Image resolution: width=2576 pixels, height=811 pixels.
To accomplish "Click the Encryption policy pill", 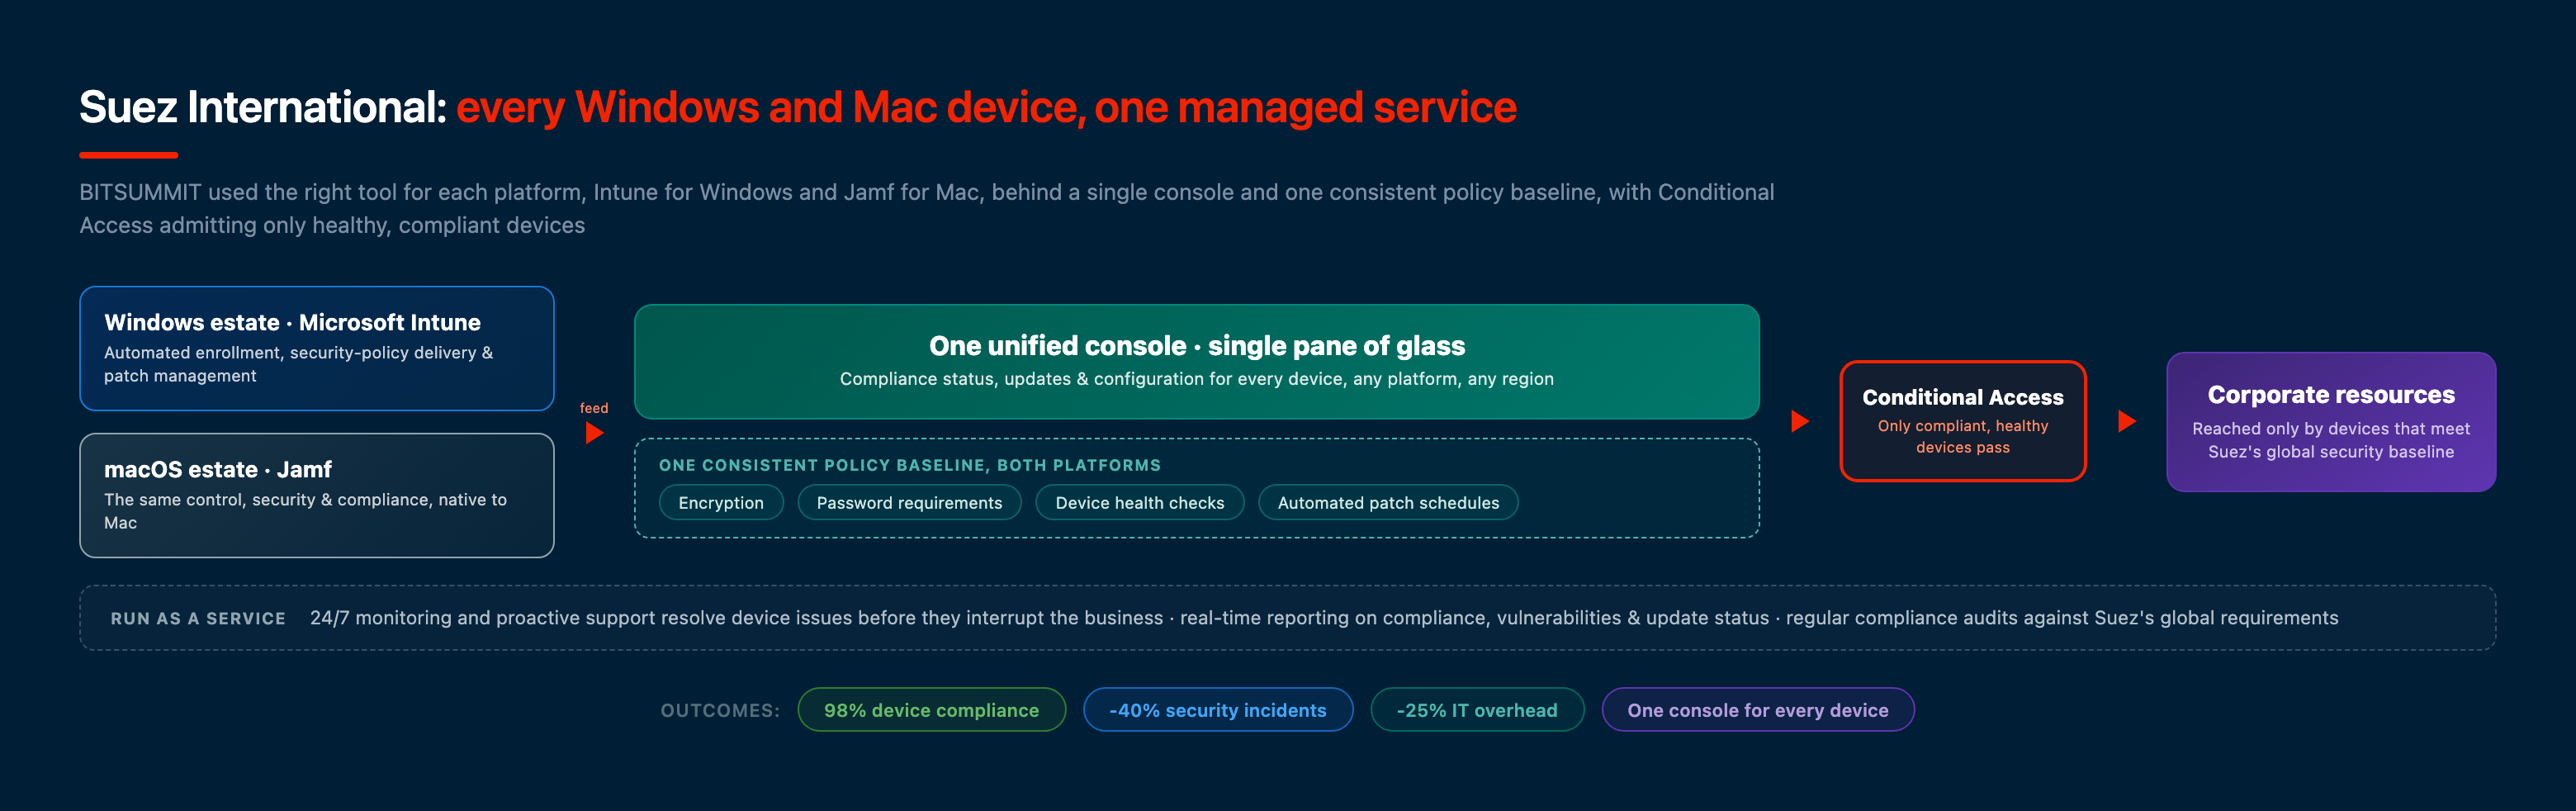I will click(721, 502).
